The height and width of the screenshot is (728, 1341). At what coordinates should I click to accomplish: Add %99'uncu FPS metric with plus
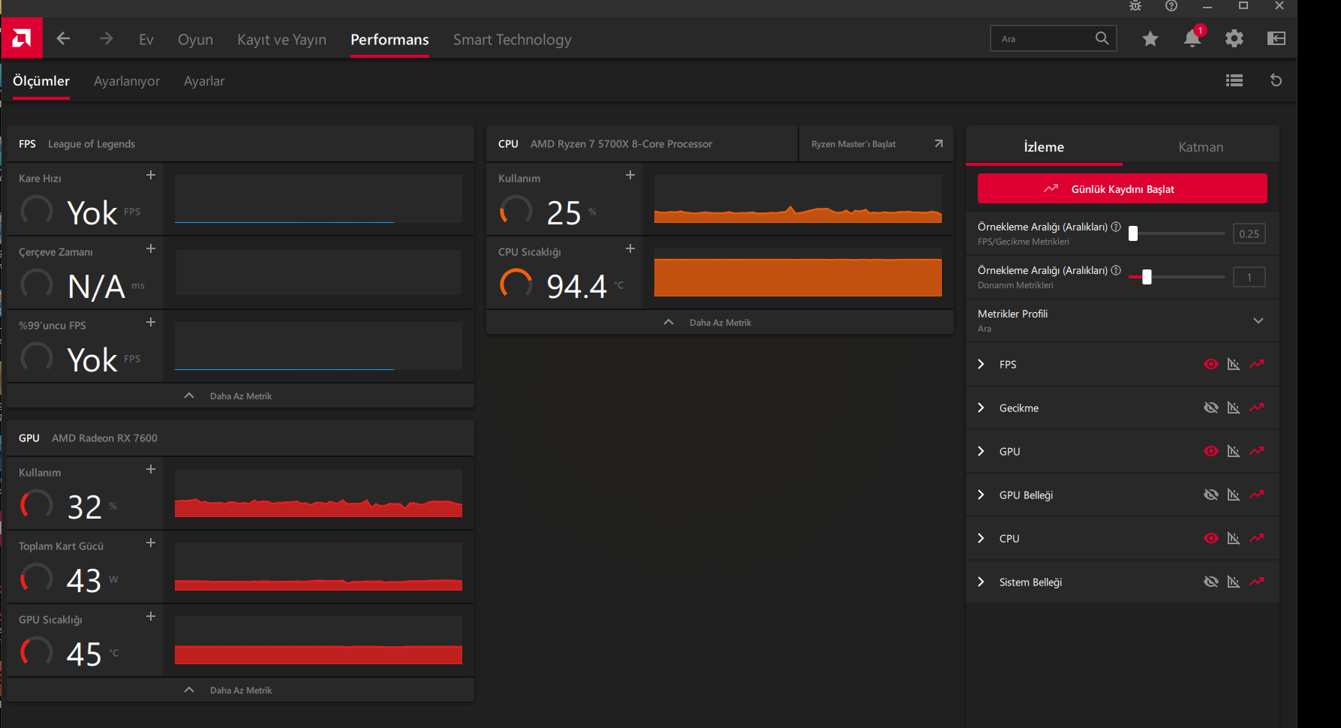point(151,322)
